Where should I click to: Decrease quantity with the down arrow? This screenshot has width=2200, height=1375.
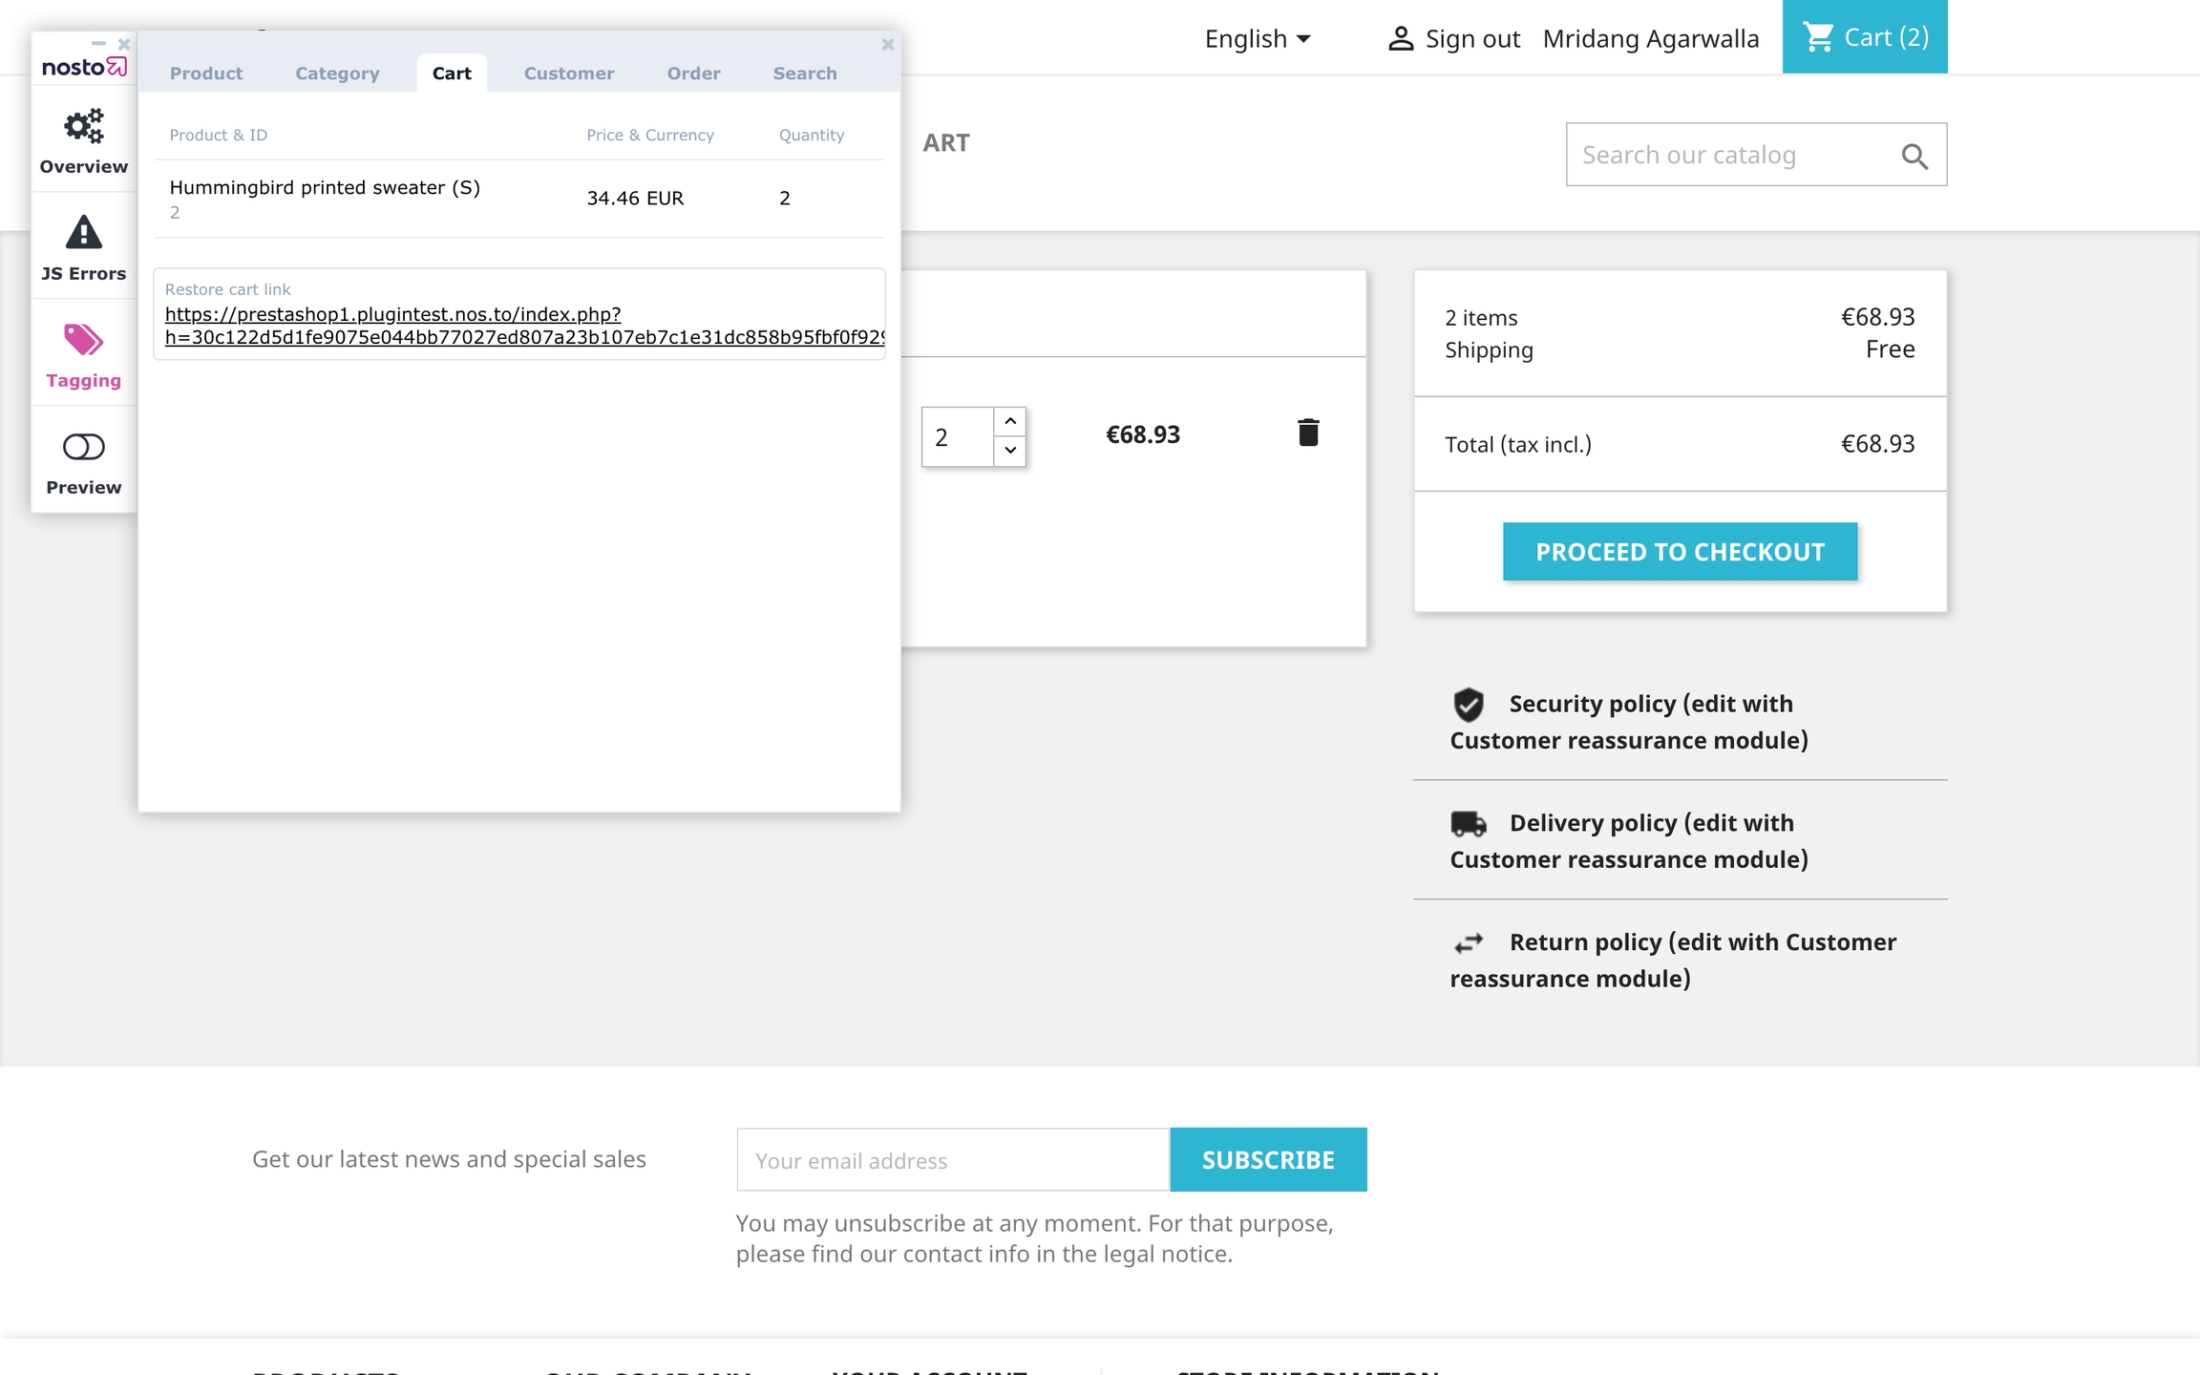click(x=1010, y=451)
